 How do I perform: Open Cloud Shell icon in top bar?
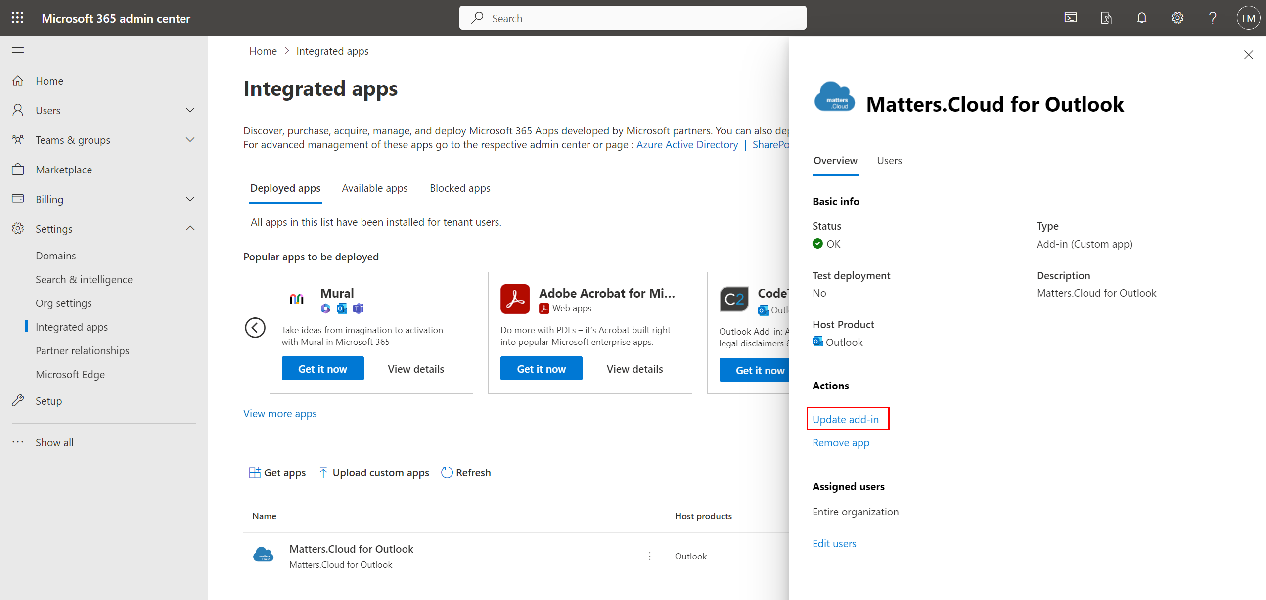coord(1071,18)
